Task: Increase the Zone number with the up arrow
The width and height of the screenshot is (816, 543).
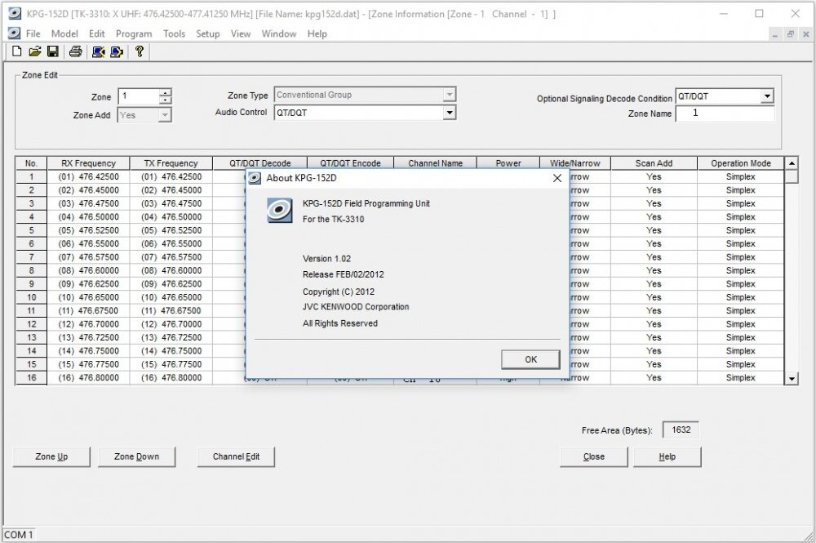Action: point(165,92)
